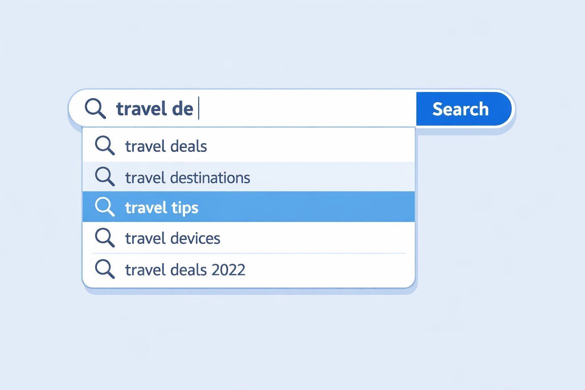Click the divider line above travel deals 2022
Screen dimensions: 585x390
(248, 253)
